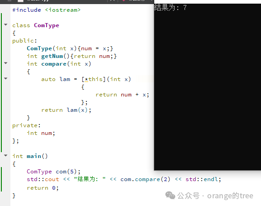Click com.compare(2) call
Viewport: 261px width, 206px height.
click(x=145, y=179)
